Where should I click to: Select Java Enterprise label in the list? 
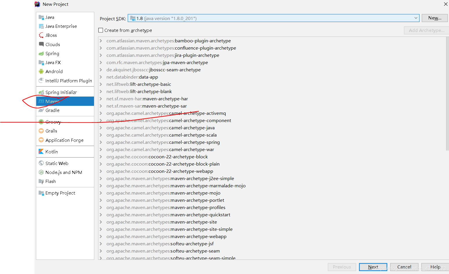pos(61,26)
